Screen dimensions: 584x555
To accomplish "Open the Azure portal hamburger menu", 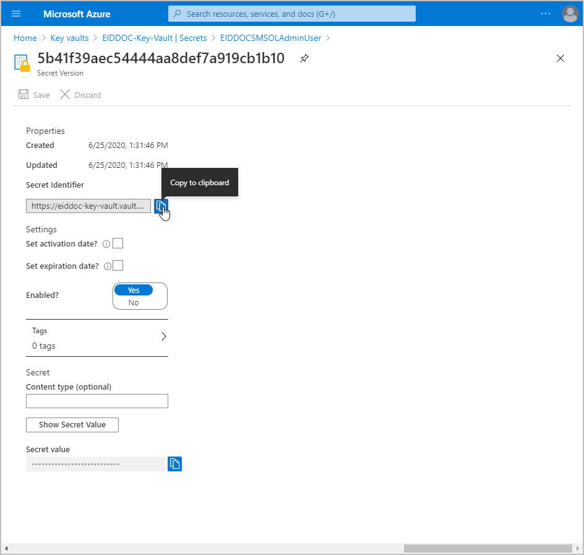I will point(17,14).
